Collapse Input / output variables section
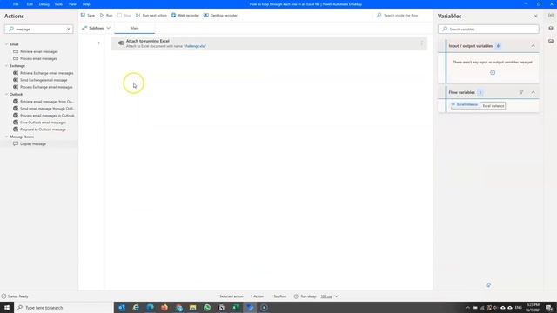This screenshot has height=313, width=557. click(533, 46)
